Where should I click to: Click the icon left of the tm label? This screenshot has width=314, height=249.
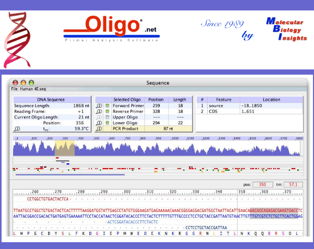[17, 128]
